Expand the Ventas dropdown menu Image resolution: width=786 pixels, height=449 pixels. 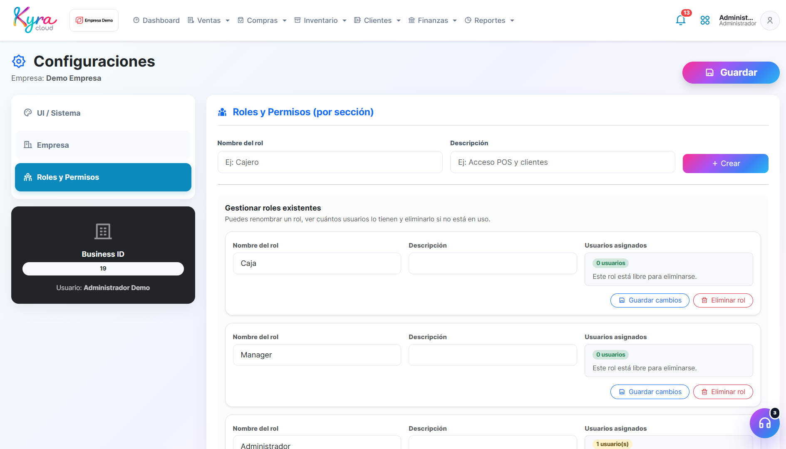tap(208, 20)
